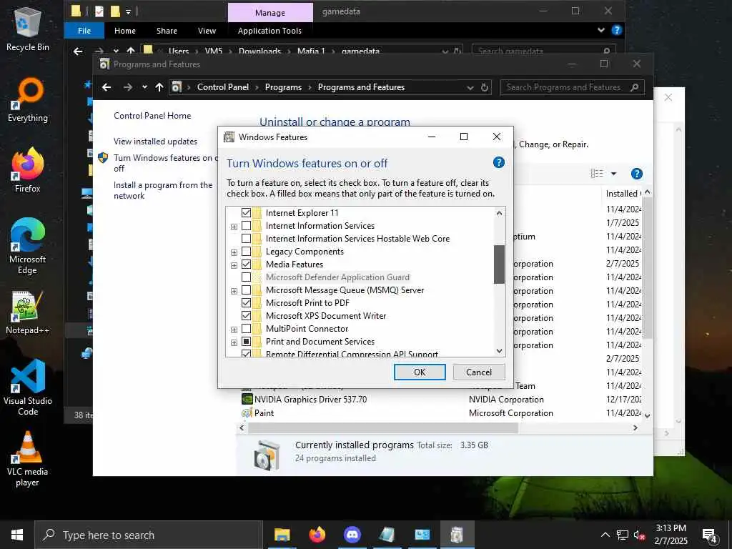
Task: Open File Explorer from taskbar
Action: tap(282, 535)
